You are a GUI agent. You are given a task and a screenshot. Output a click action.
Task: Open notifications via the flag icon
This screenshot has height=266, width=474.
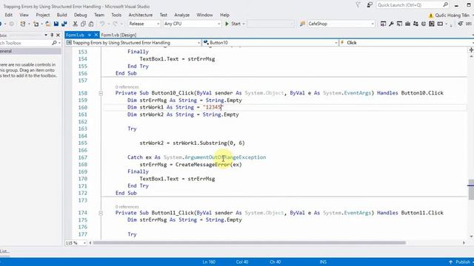coord(358,5)
